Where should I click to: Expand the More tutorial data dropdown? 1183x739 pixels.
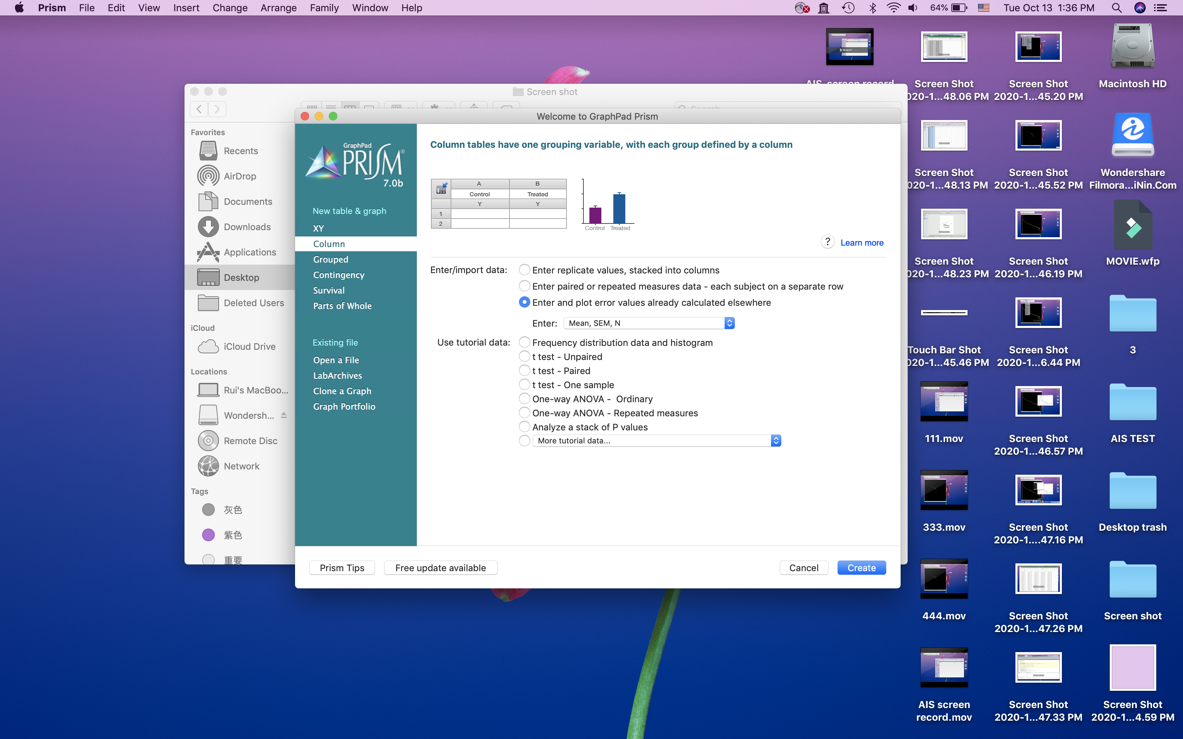click(657, 440)
